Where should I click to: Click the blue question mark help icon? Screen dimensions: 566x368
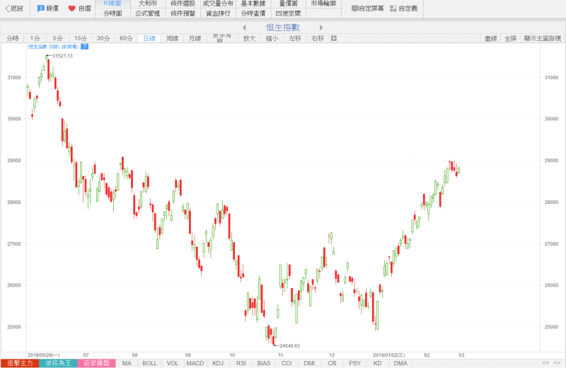tap(84, 47)
